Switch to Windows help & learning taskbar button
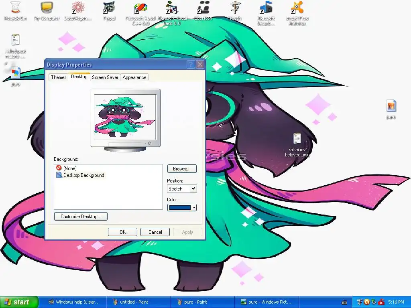The width and height of the screenshot is (411, 308). pyautogui.click(x=74, y=302)
